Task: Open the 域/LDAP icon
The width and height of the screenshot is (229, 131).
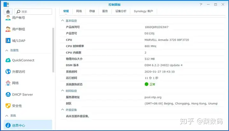Action: tap(8, 41)
